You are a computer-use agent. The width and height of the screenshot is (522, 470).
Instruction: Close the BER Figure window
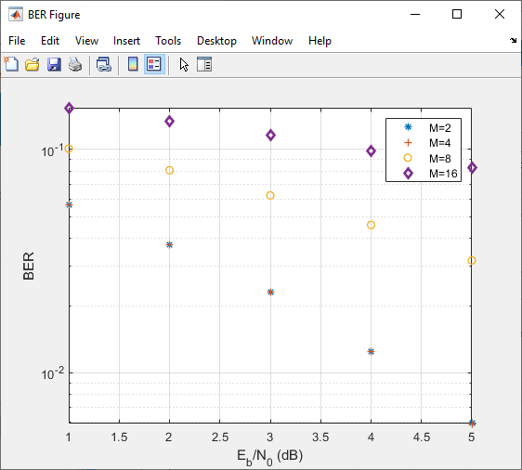click(x=500, y=14)
